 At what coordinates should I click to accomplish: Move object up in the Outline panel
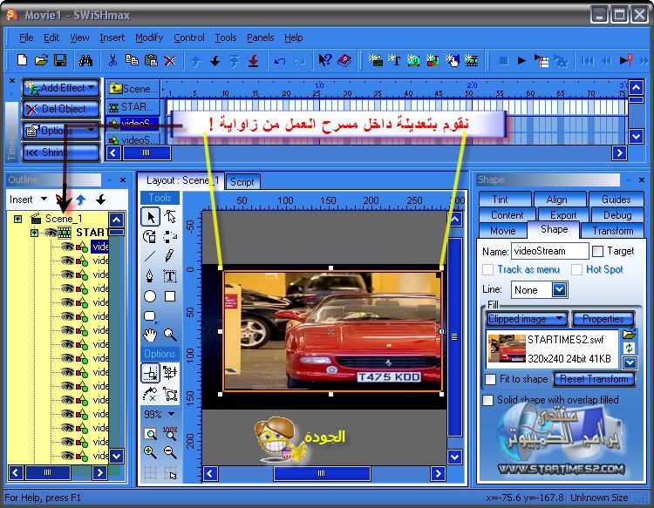[x=81, y=200]
